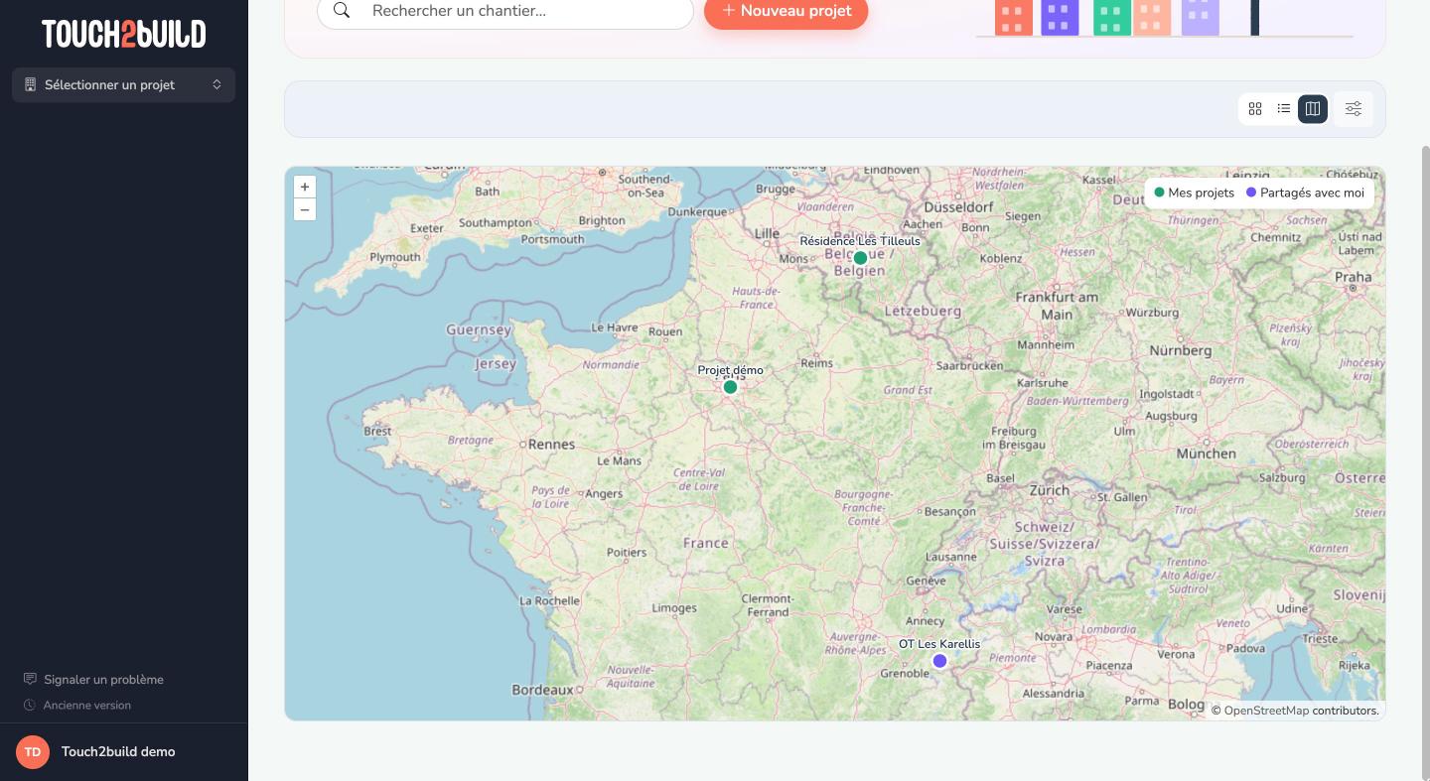
Task: Click the Touch2build logo
Action: [123, 34]
